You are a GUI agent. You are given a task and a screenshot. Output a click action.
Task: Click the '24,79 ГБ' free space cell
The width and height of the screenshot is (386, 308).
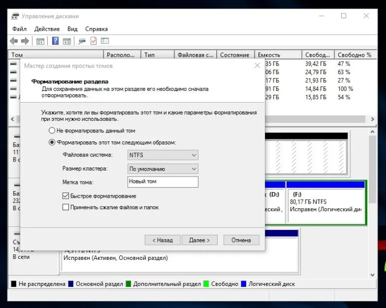pyautogui.click(x=316, y=72)
